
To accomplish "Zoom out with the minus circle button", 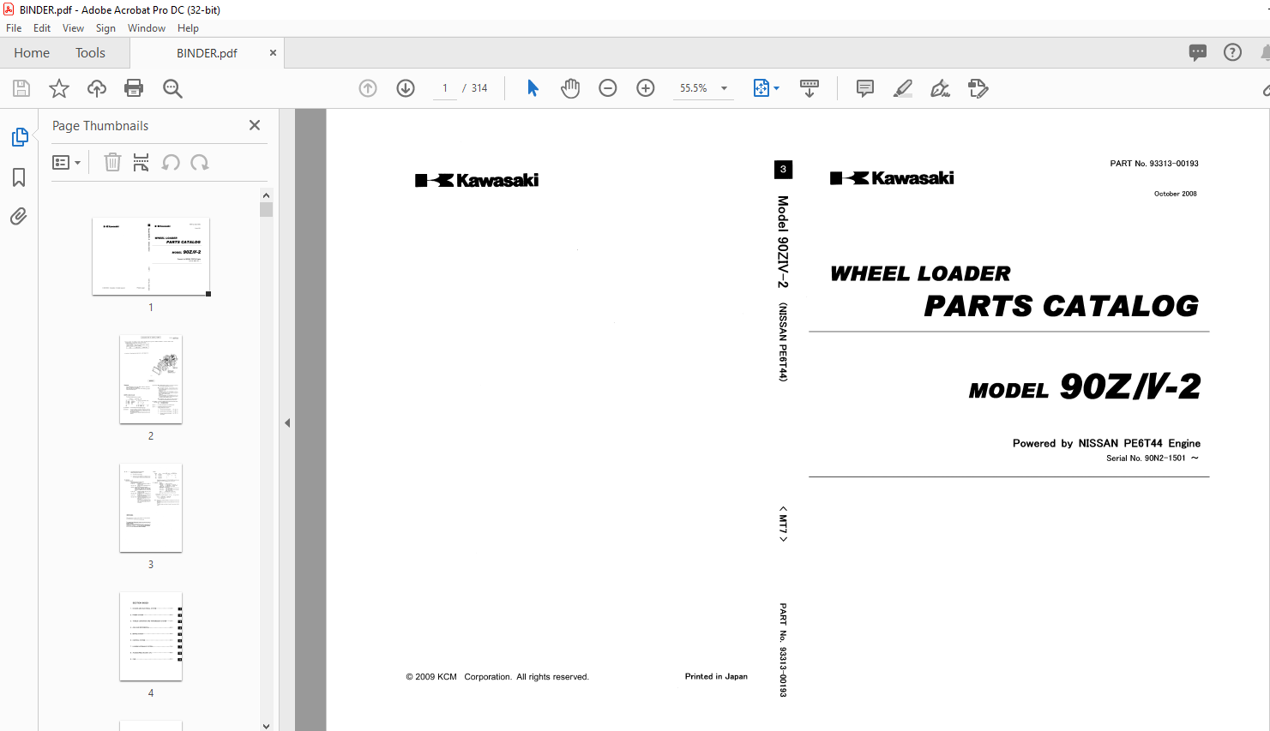I will point(608,88).
